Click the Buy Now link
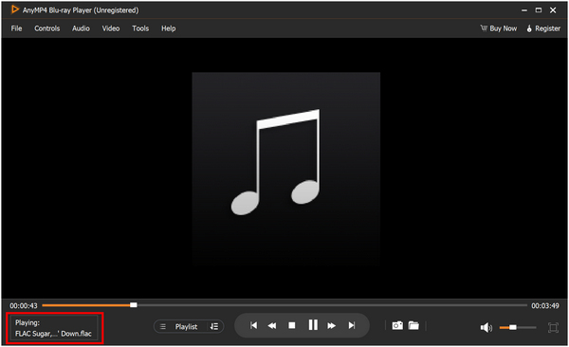The width and height of the screenshot is (569, 347). click(x=499, y=28)
